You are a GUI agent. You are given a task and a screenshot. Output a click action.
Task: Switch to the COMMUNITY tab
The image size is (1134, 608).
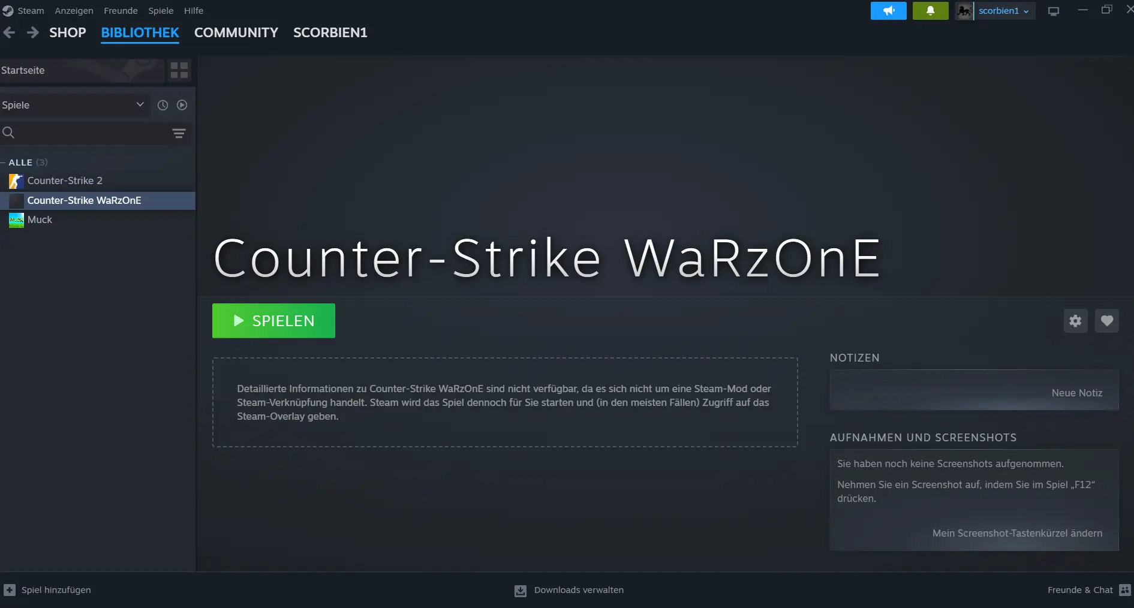pos(236,32)
